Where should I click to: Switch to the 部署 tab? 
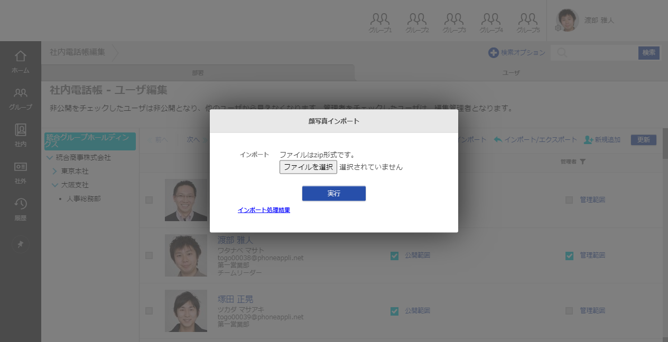198,73
